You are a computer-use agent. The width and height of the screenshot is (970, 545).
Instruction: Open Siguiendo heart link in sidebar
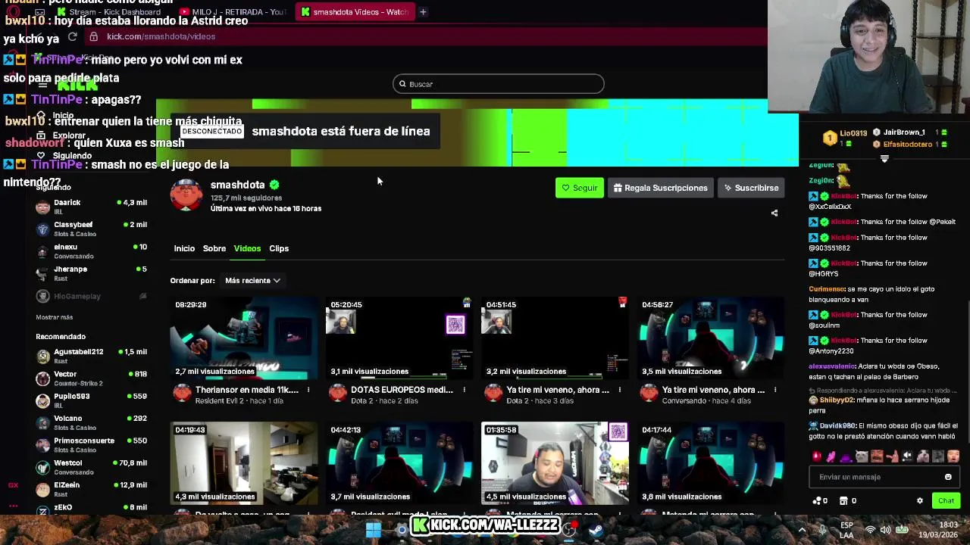(x=65, y=155)
